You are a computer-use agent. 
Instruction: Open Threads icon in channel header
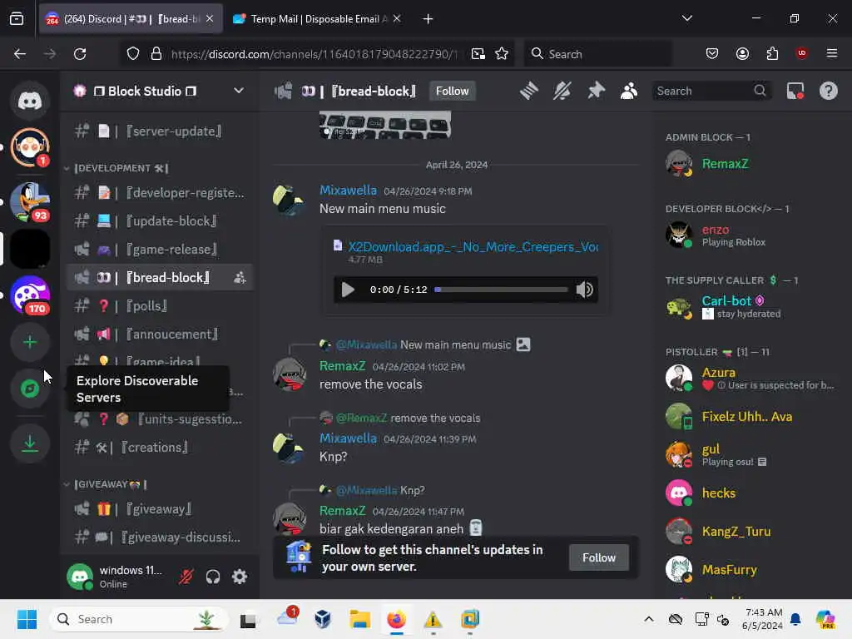[528, 91]
